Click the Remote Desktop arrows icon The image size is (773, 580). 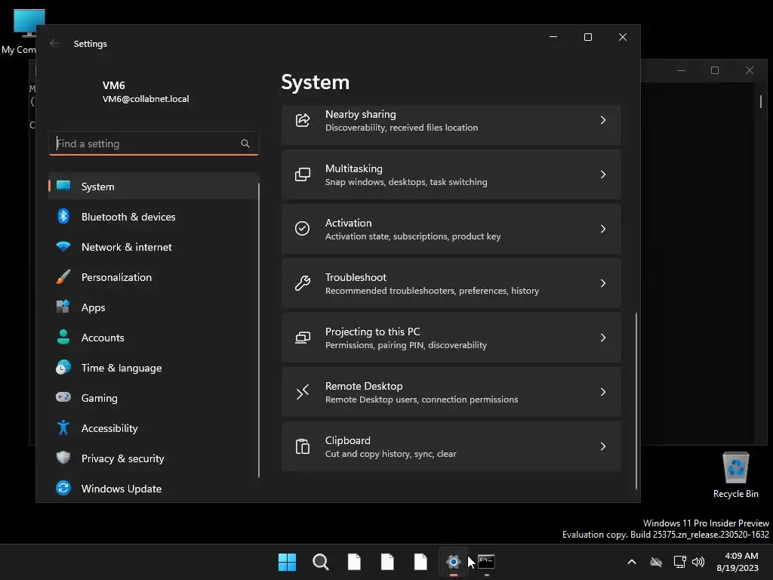pyautogui.click(x=302, y=392)
